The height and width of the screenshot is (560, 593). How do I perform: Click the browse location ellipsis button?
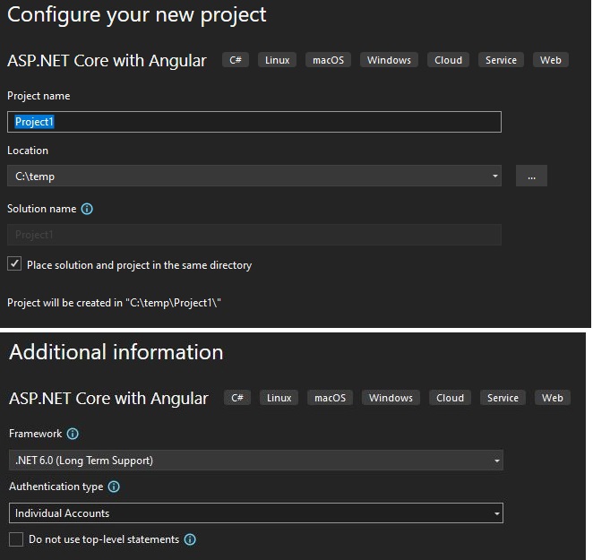(x=531, y=176)
